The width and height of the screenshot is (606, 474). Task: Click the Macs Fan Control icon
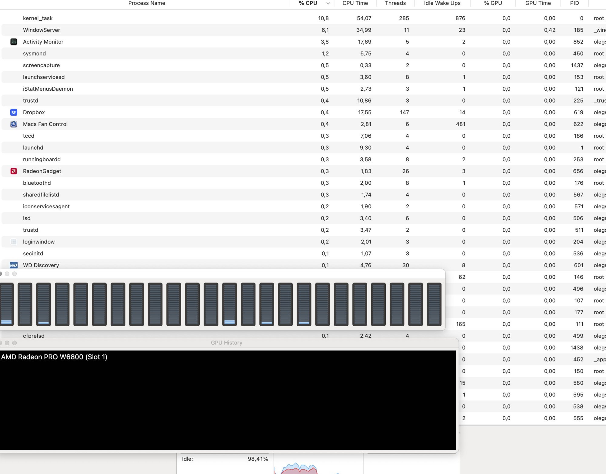pos(14,124)
